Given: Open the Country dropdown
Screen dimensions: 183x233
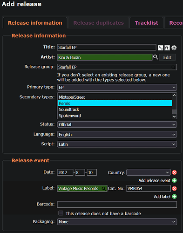Looking at the screenshot, I should 149,172.
